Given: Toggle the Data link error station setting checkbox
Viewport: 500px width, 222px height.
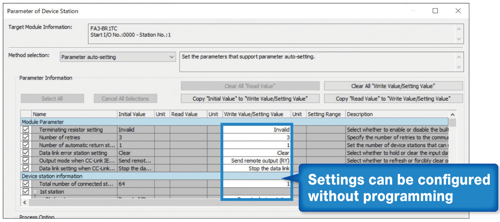Looking at the screenshot, I should (x=26, y=153).
